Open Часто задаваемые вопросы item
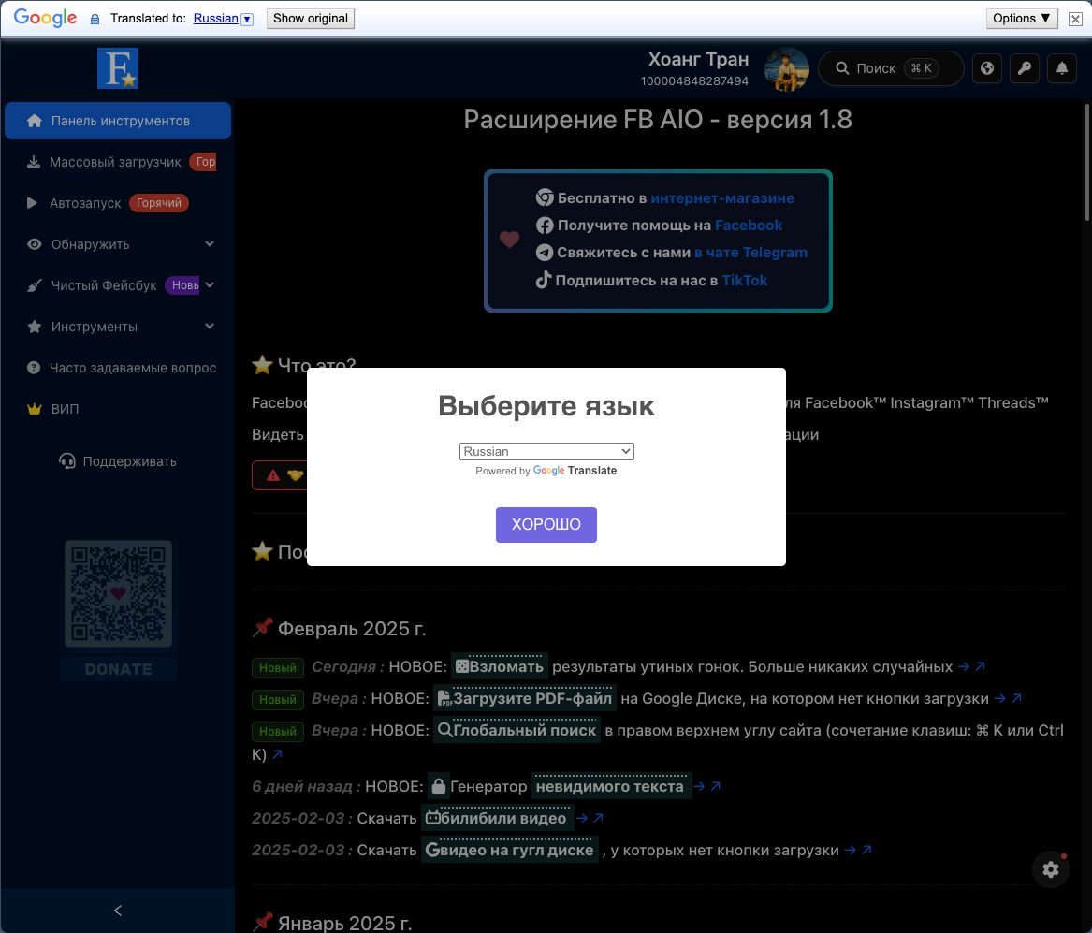 118,368
